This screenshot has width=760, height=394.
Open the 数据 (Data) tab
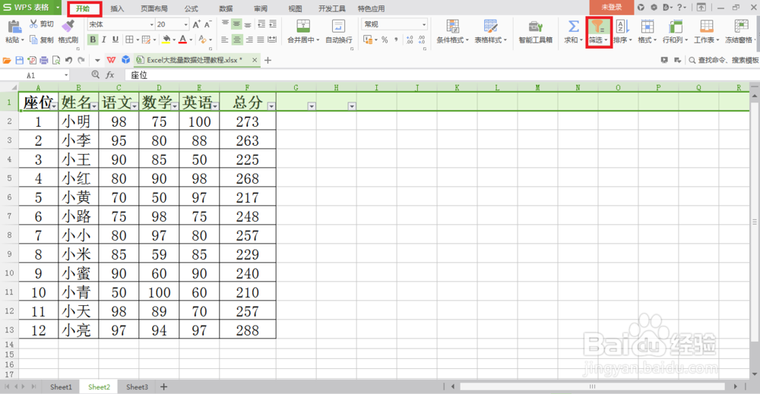[226, 8]
